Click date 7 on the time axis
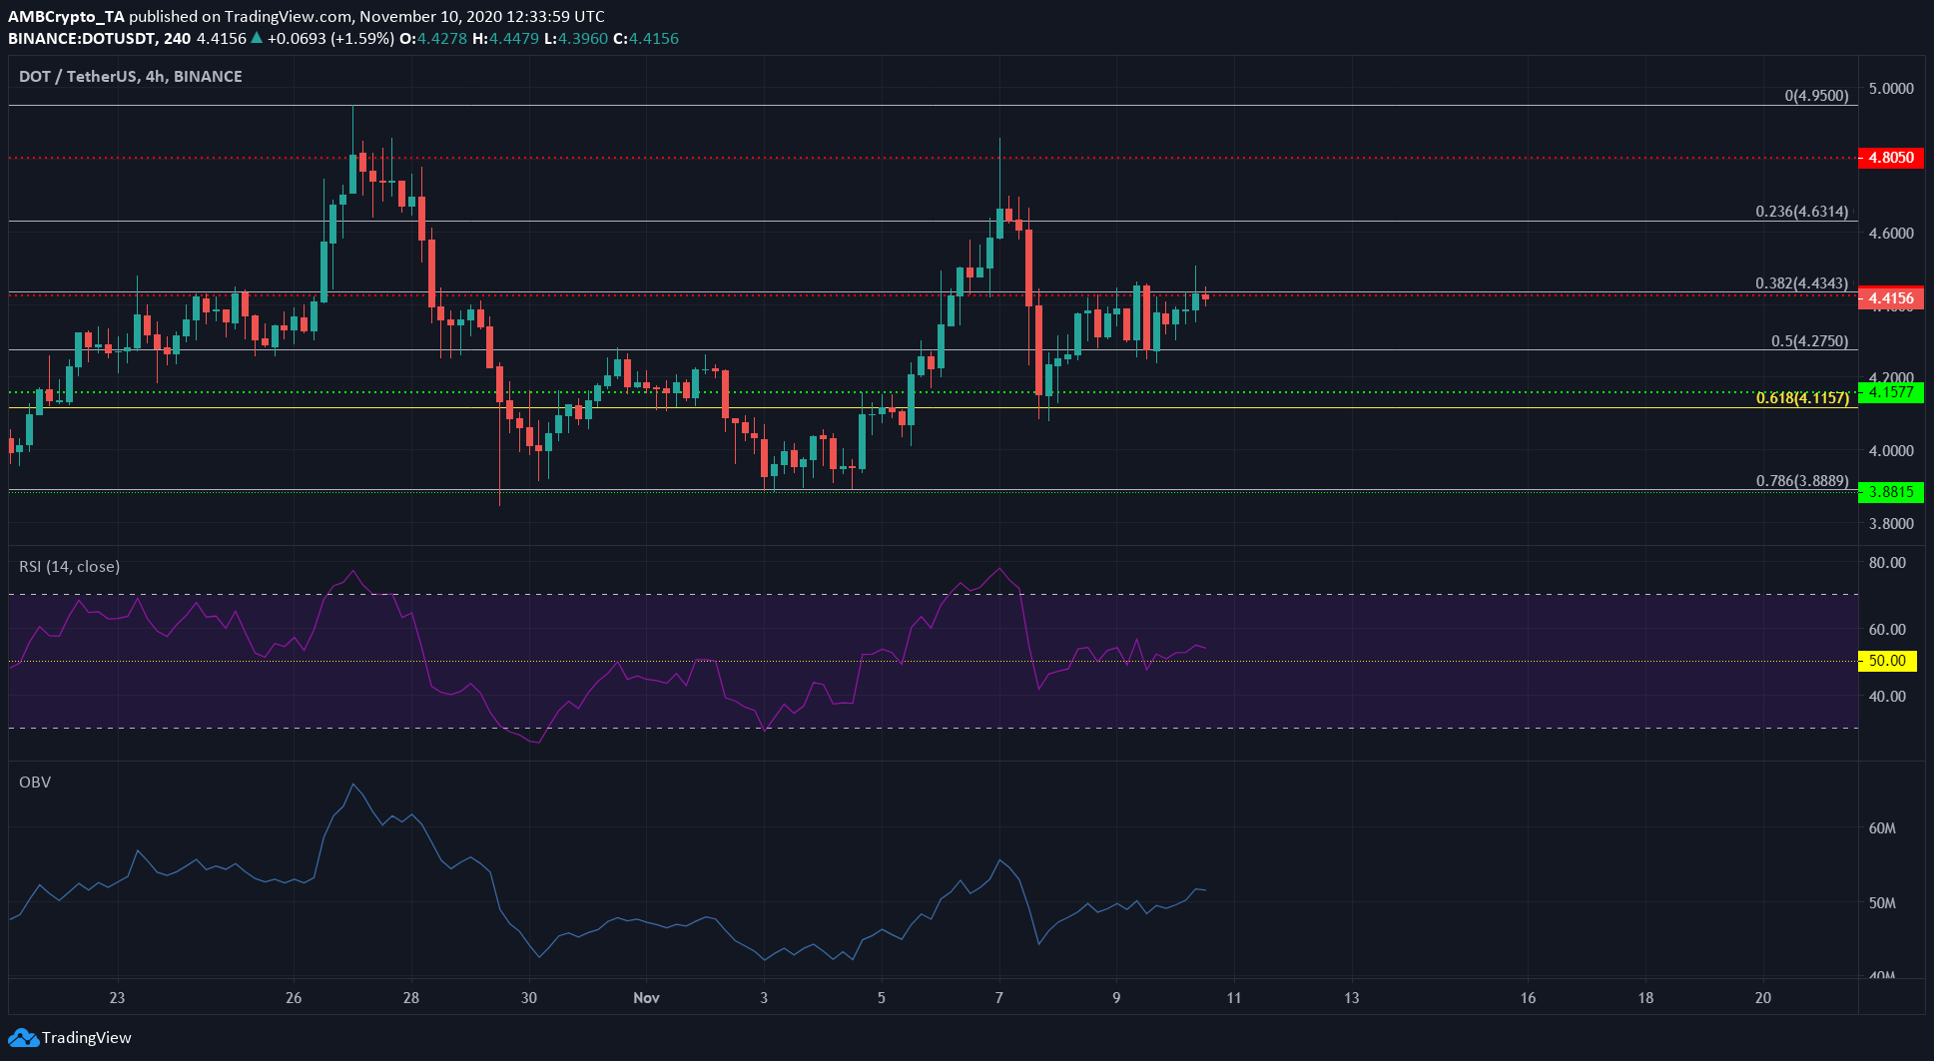The height and width of the screenshot is (1061, 1934). click(999, 998)
